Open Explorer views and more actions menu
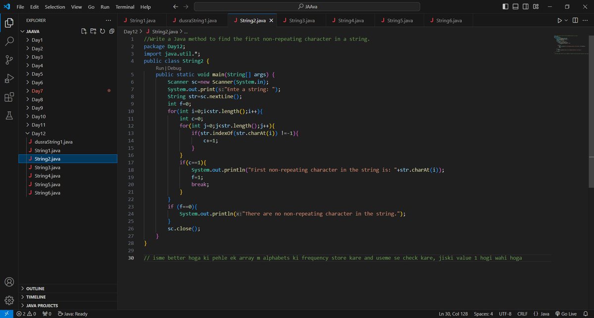Viewport: 594px width, 318px height. pos(108,20)
